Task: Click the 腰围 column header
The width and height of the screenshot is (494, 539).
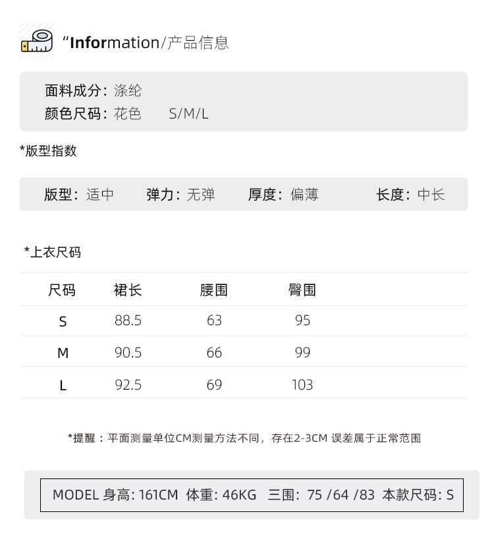Action: pyautogui.click(x=214, y=290)
